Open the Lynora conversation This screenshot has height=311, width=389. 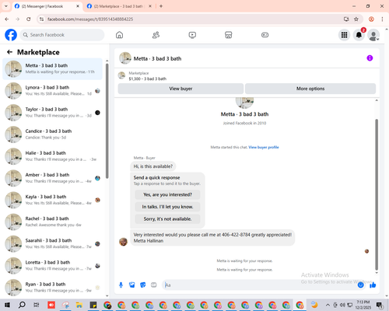pos(52,91)
